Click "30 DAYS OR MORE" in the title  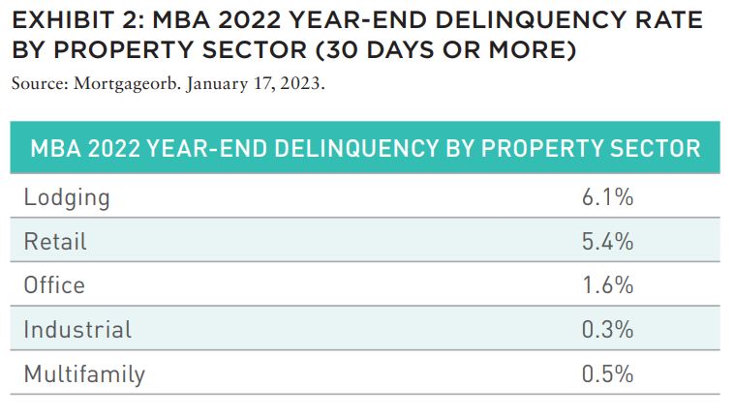point(445,49)
